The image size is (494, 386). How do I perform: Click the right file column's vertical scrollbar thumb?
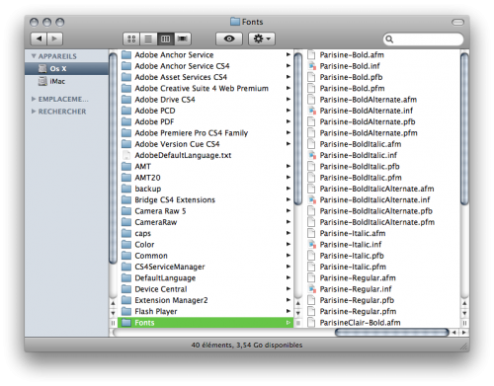click(x=464, y=129)
